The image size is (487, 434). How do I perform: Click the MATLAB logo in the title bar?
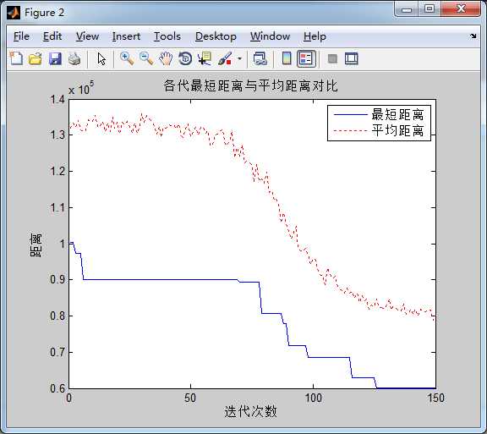click(x=14, y=13)
